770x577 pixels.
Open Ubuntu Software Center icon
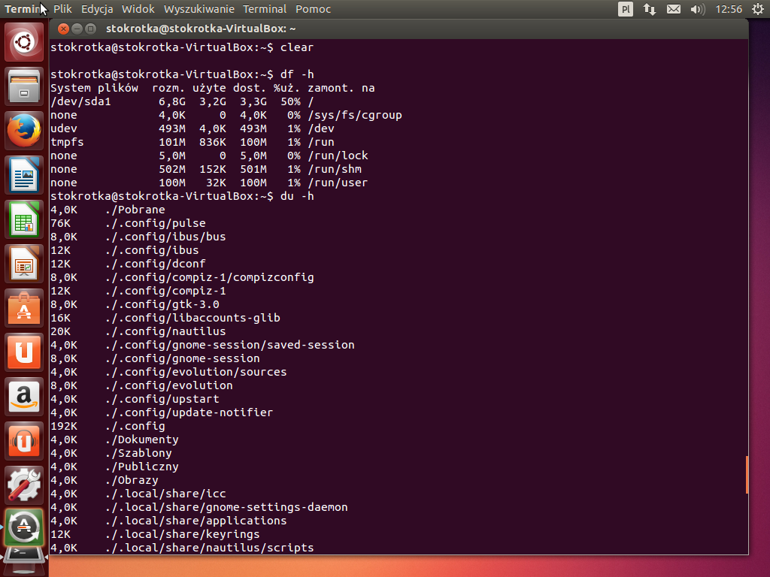[x=24, y=308]
